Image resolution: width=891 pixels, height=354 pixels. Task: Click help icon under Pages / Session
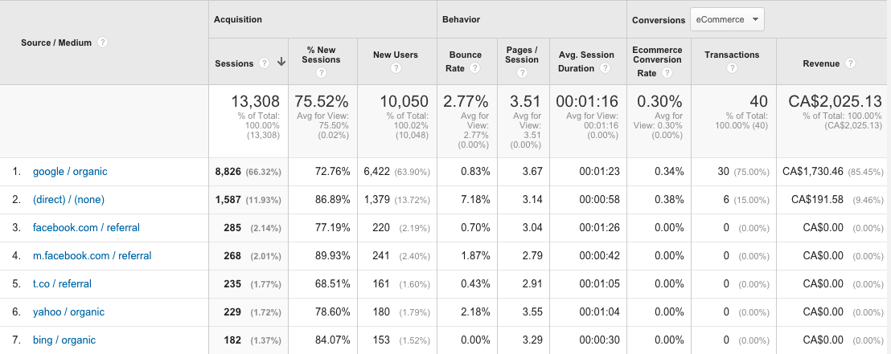coord(522,73)
